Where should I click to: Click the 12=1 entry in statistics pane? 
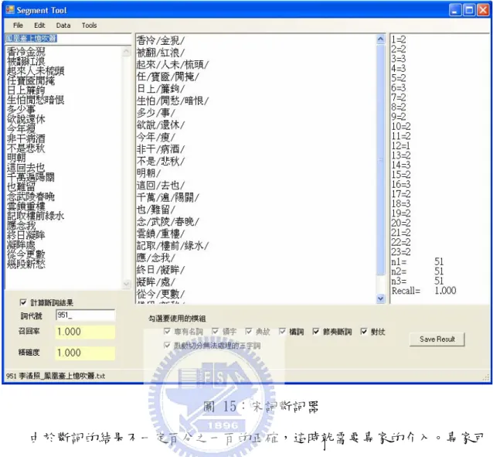point(401,145)
